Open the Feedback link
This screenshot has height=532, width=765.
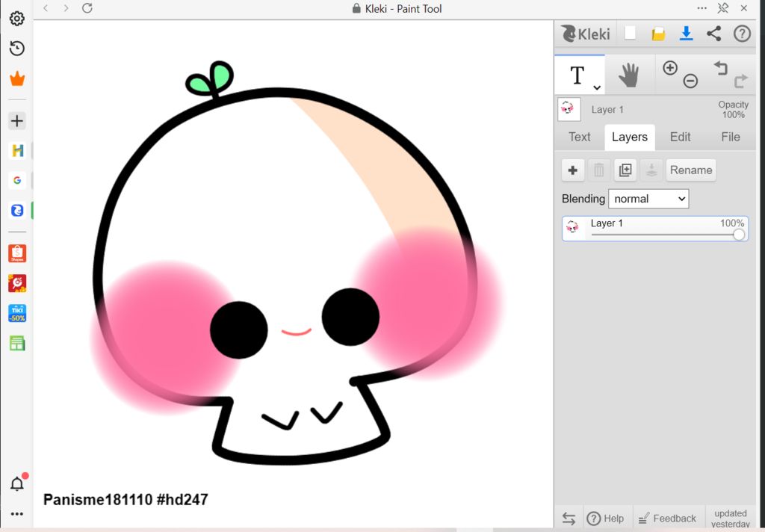click(667, 519)
